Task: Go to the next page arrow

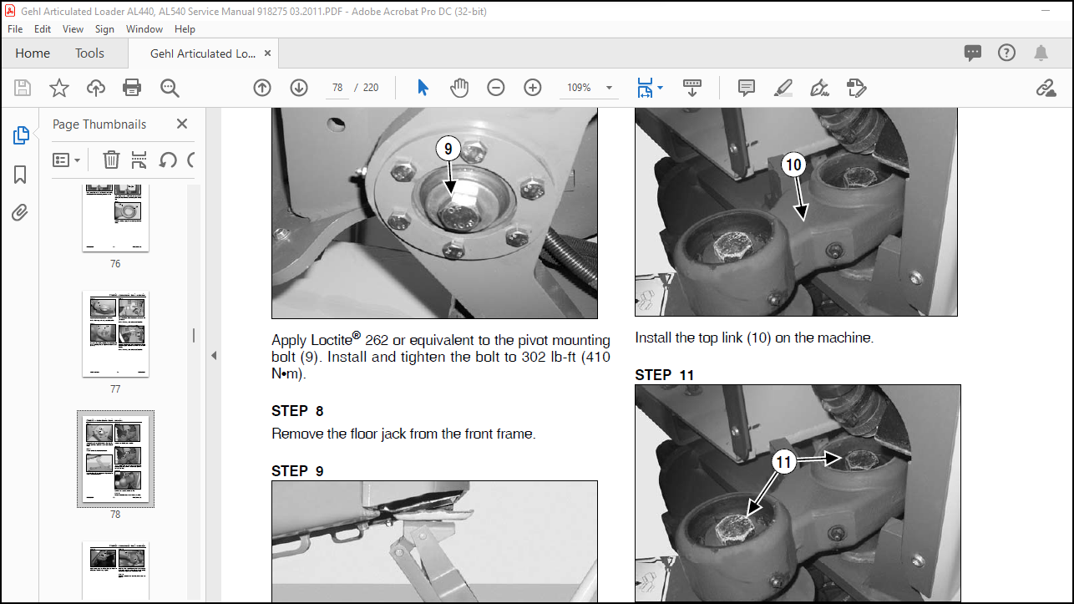Action: 299,88
